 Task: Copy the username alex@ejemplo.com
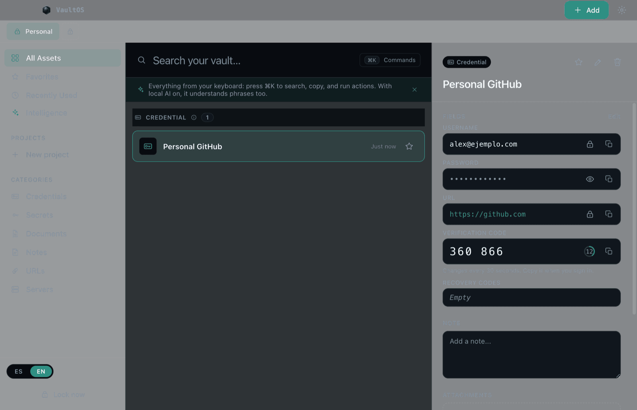click(x=609, y=144)
